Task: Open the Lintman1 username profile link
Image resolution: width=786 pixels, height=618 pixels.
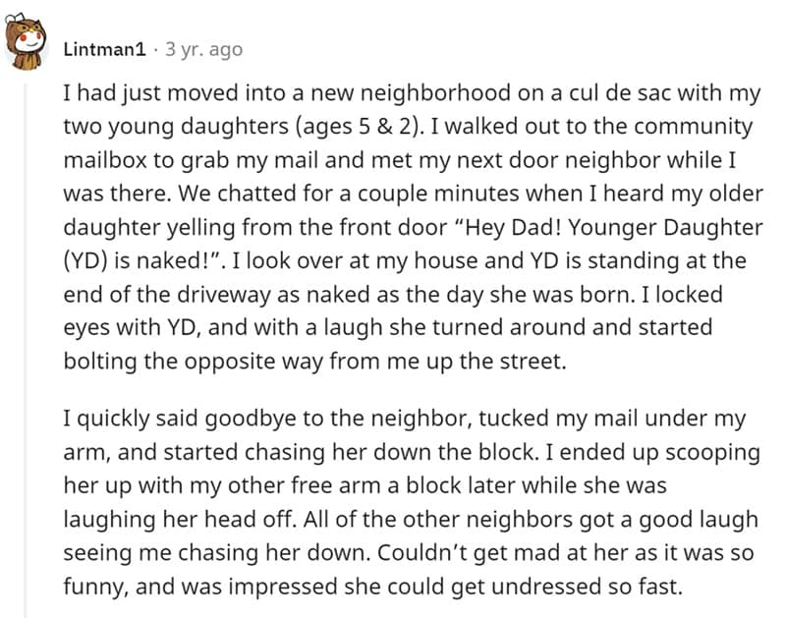Action: [103, 48]
